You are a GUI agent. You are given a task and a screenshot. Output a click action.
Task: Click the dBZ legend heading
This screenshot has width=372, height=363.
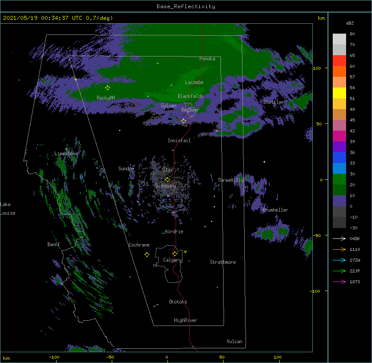[x=350, y=23]
